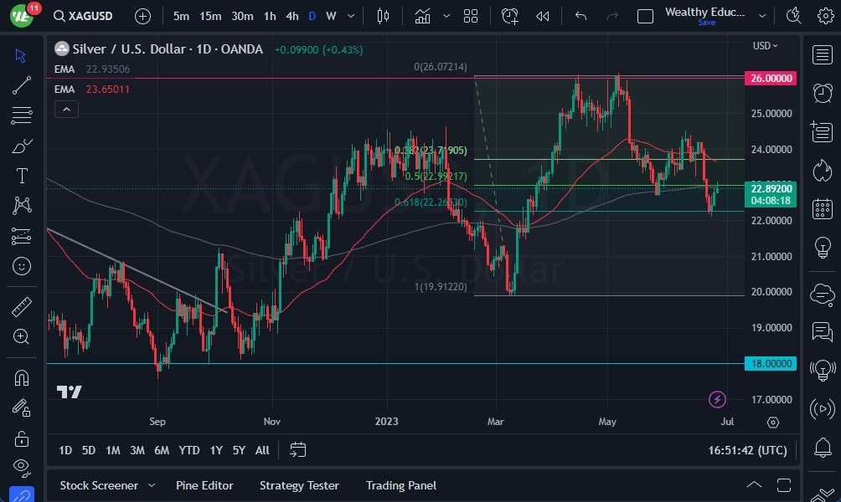
Task: Select the 1Y date range button
Action: point(215,450)
